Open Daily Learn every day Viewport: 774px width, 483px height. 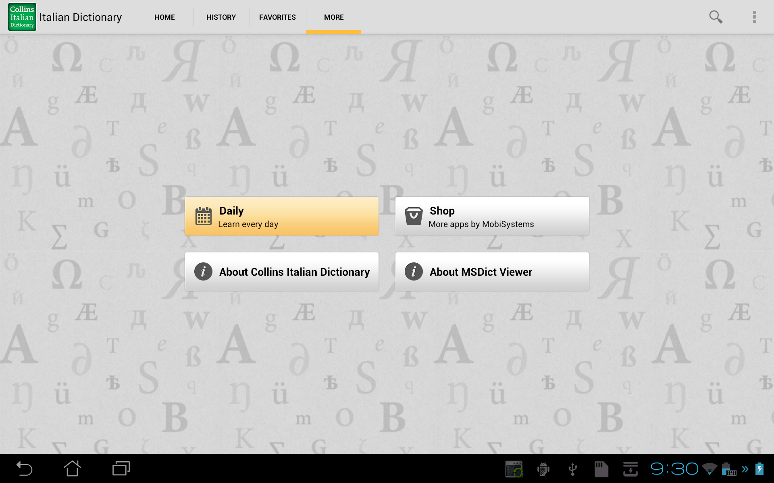pos(282,216)
